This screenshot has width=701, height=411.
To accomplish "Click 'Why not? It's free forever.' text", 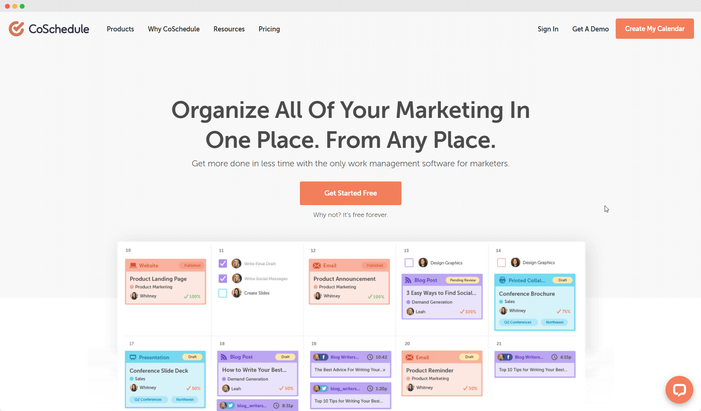I will [350, 215].
